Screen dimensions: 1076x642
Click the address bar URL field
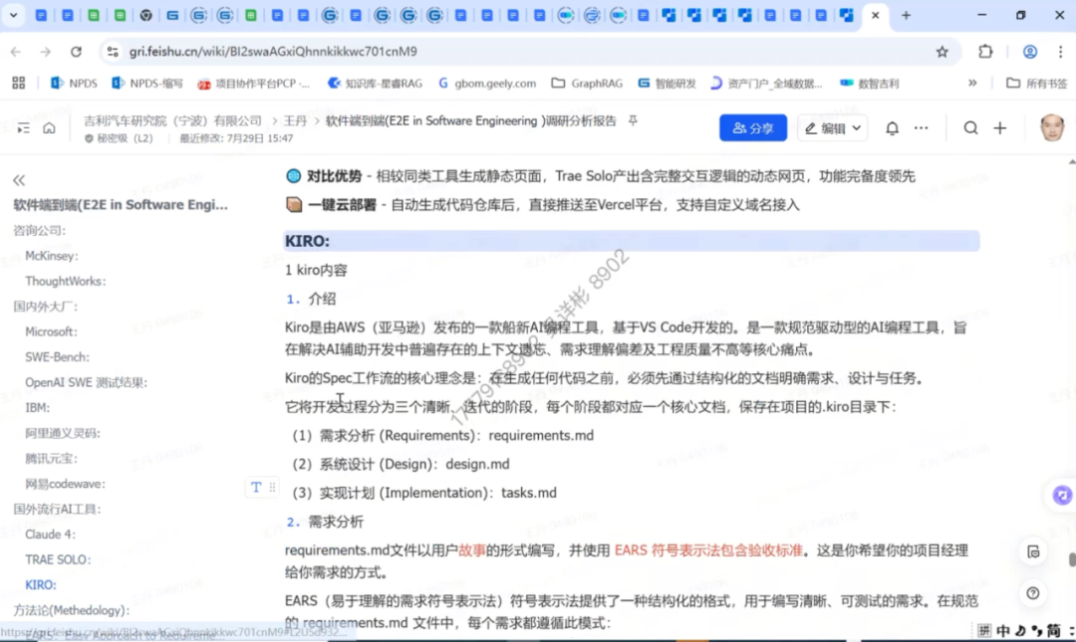(x=521, y=52)
